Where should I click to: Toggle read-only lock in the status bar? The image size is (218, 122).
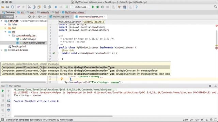coord(207,120)
